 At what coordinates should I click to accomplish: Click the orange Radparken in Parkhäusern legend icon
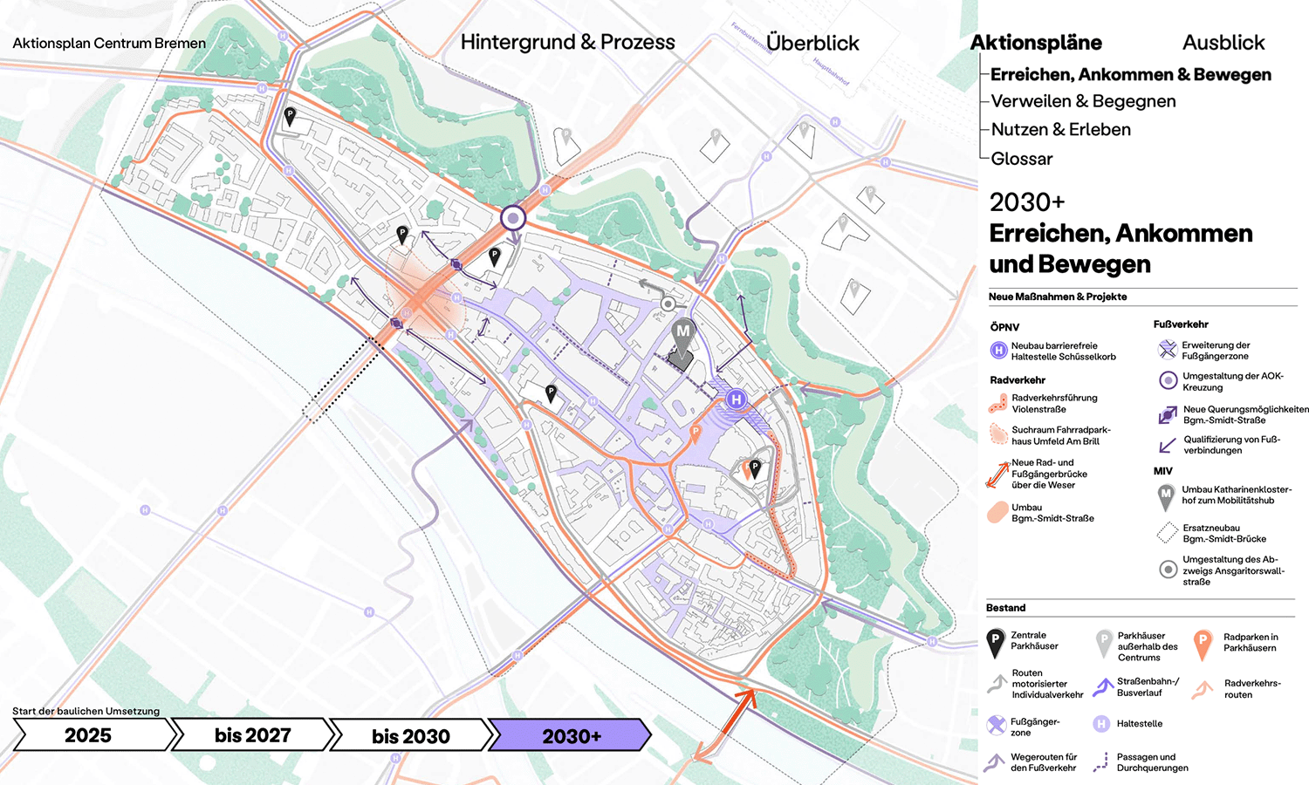click(x=1203, y=644)
